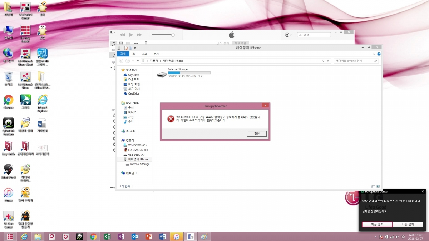This screenshot has height=241, width=429.
Task: Select Internal Storage under iPhone tree
Action: click(x=138, y=164)
